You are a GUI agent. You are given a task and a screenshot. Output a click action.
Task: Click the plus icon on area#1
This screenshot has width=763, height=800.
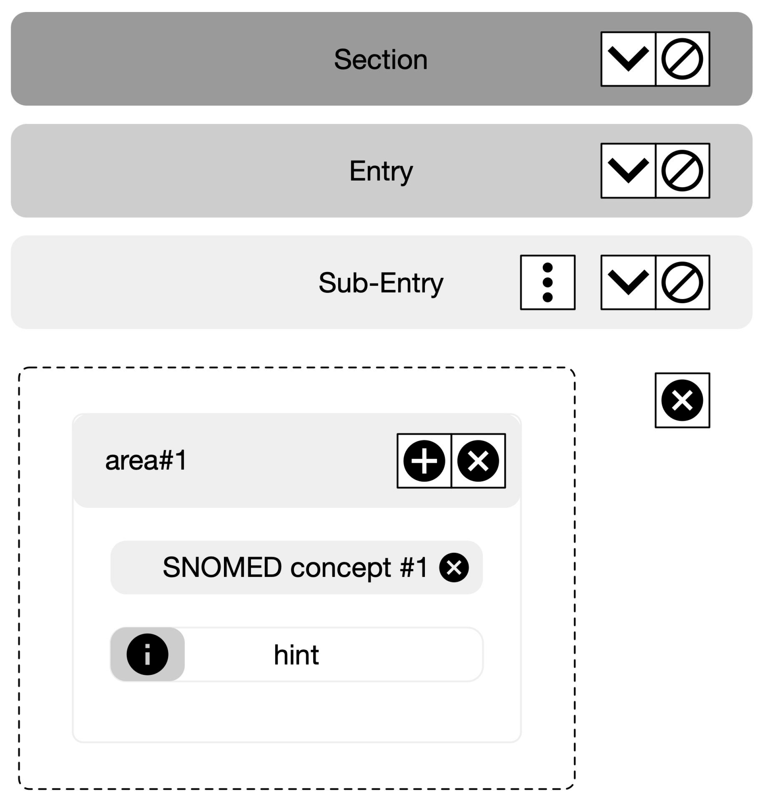point(424,461)
